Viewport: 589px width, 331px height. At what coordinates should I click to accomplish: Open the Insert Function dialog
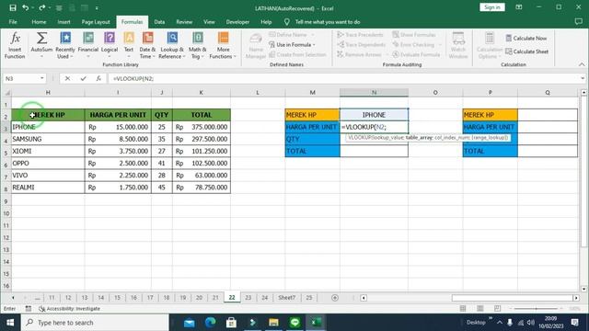[x=15, y=45]
